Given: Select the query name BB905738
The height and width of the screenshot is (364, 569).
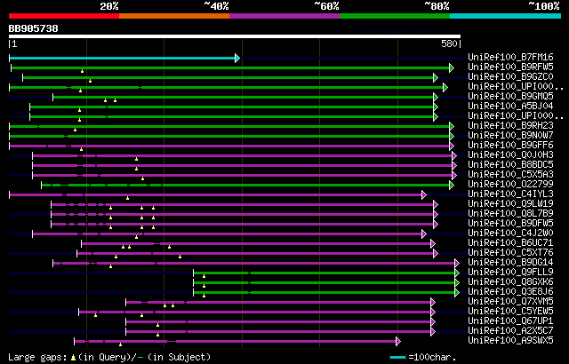Looking at the screenshot, I should 34,28.
